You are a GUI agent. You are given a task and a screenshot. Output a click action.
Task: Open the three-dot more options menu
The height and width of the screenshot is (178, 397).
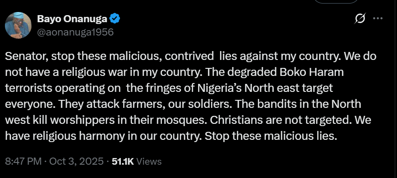pyautogui.click(x=378, y=19)
